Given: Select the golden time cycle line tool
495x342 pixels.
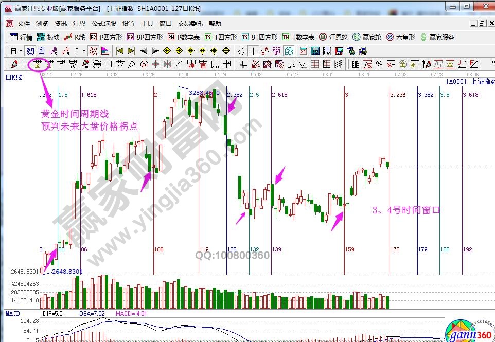Looking at the screenshot, I should click(x=37, y=64).
